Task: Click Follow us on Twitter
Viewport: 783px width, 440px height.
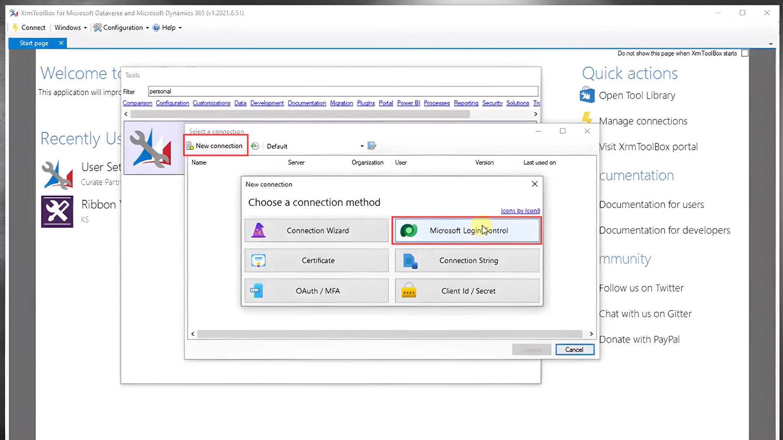Action: 641,288
